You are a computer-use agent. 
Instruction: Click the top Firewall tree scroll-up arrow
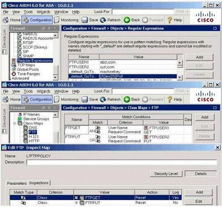pyautogui.click(x=55, y=35)
